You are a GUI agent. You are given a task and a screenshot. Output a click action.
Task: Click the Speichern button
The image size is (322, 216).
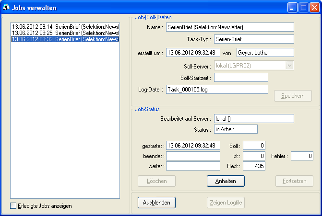[293, 96]
